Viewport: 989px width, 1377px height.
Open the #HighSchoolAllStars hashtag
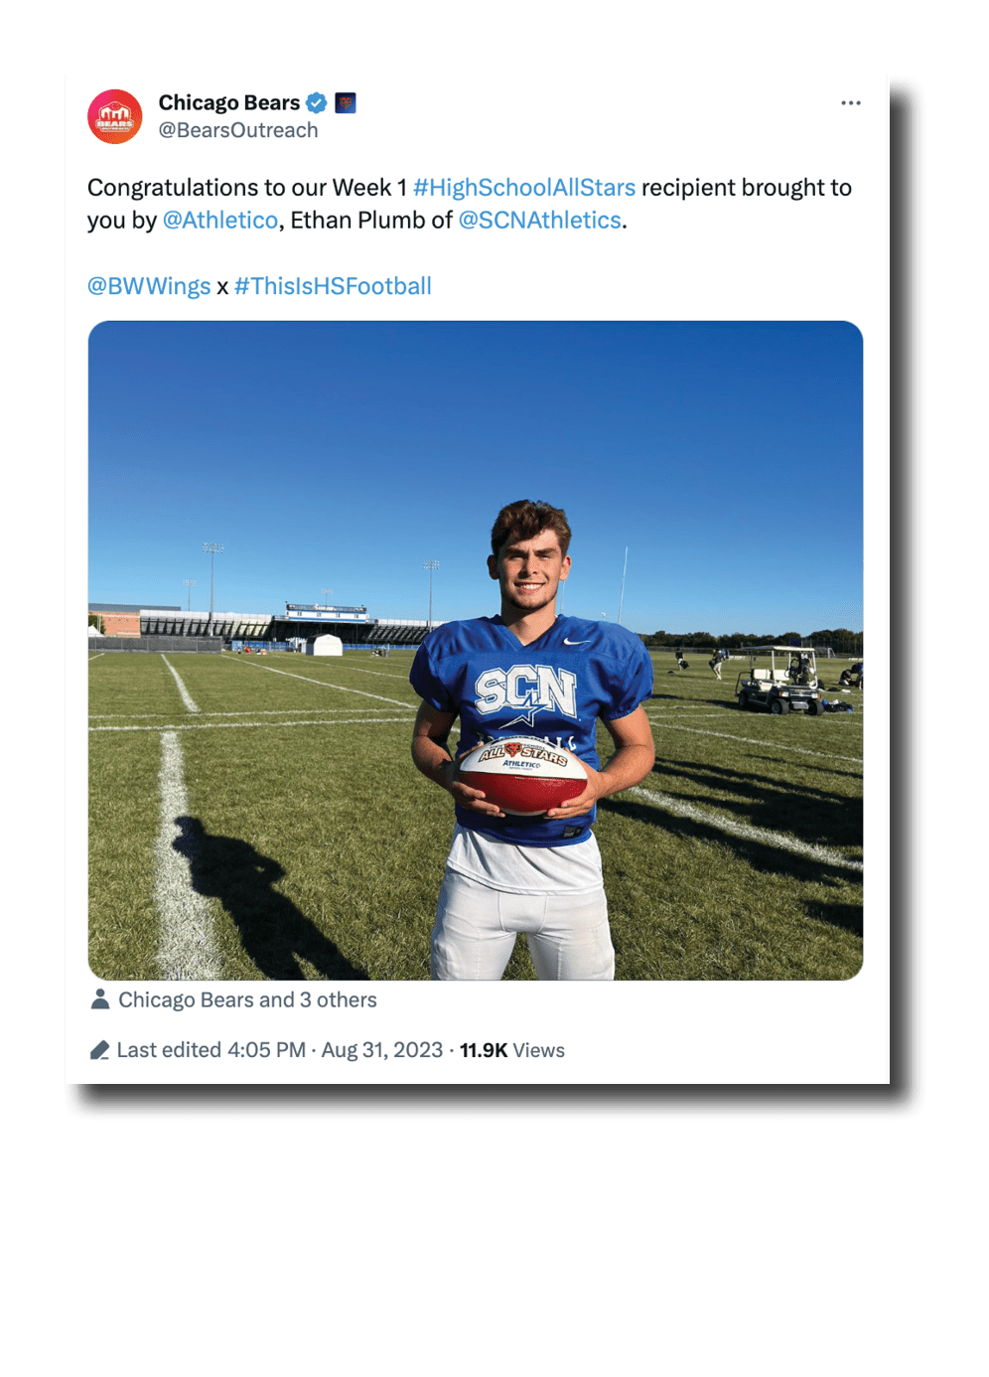(523, 188)
